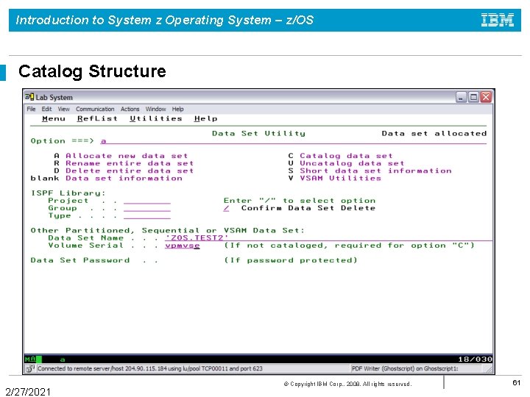The image size is (530, 397).
Task: Open the Help menu in window menubar
Action: coord(178,109)
